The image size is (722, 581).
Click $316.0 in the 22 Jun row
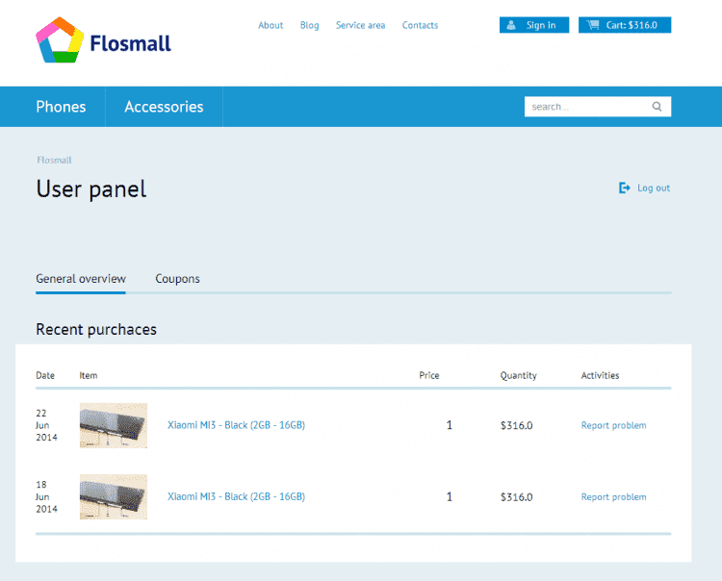tap(517, 425)
